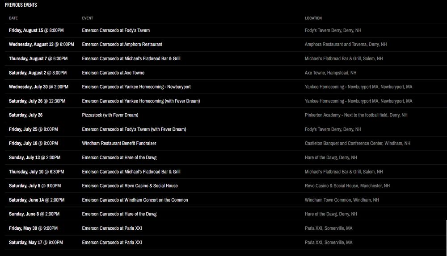This screenshot has width=447, height=256.
Task: Click the Previous Events heading
Action: click(x=21, y=5)
